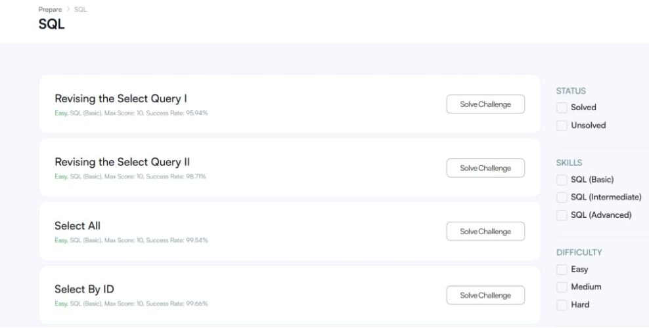Open the Revising the Select Query I title
The height and width of the screenshot is (328, 649).
click(121, 98)
